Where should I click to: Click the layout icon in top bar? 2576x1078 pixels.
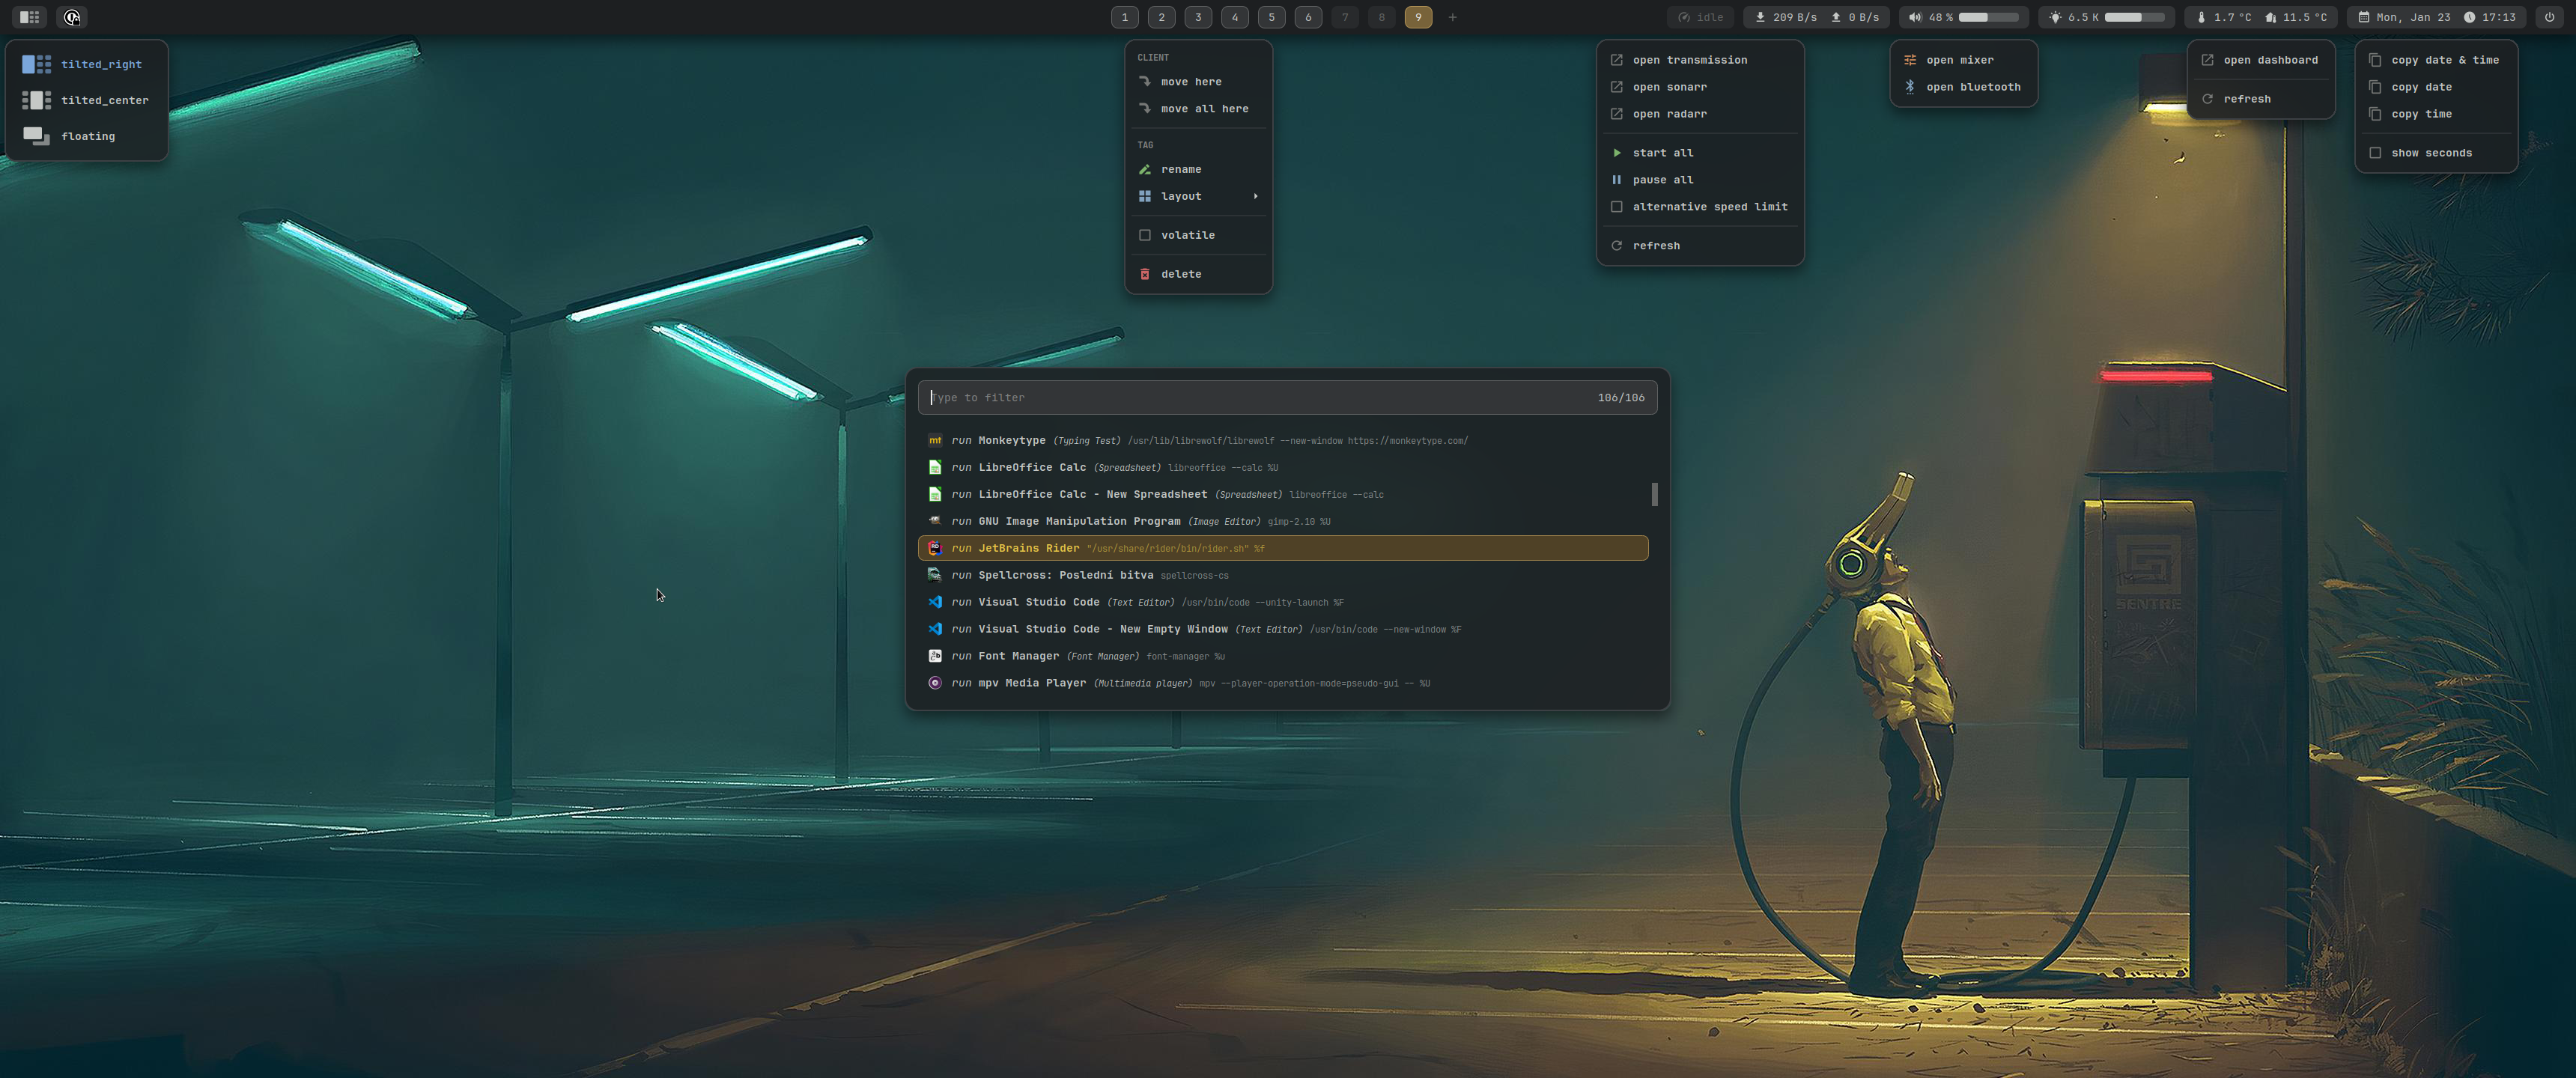[x=30, y=17]
